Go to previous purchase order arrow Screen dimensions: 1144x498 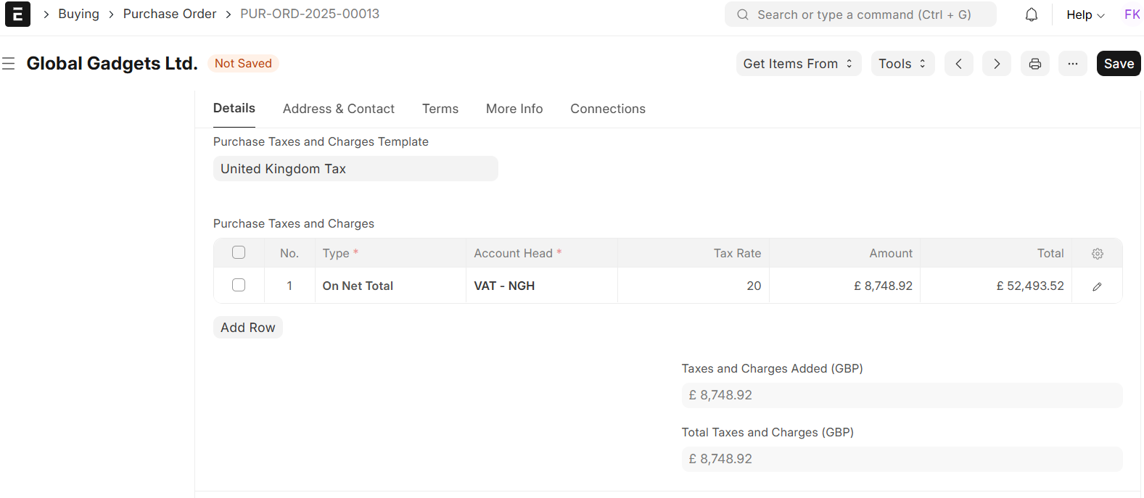tap(958, 64)
